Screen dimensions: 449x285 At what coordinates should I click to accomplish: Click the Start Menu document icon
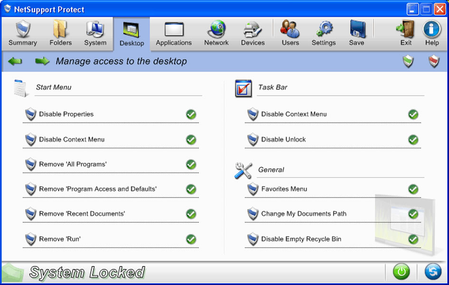coord(20,88)
